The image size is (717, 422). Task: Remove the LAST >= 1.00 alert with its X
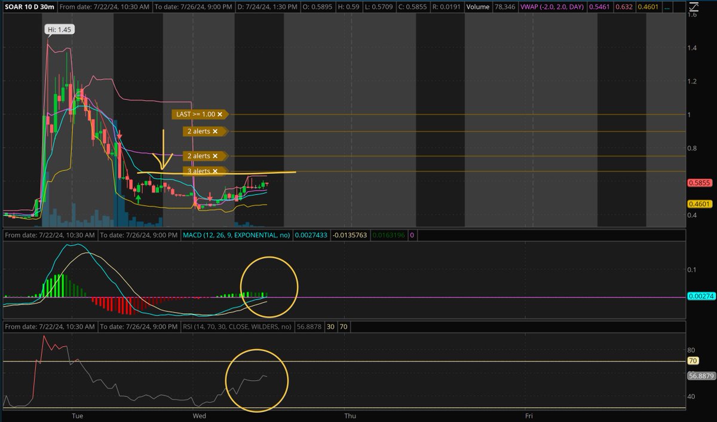click(220, 114)
